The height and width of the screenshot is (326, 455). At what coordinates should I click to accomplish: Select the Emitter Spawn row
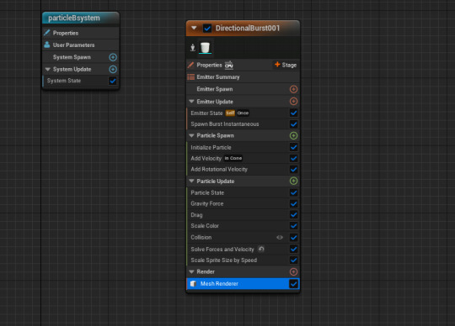(243, 89)
